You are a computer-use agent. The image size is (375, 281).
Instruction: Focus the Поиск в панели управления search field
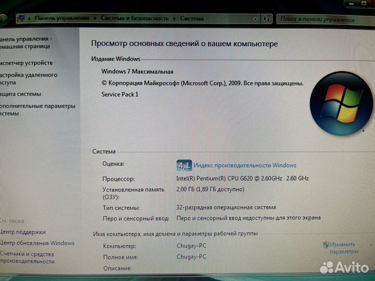[325, 19]
